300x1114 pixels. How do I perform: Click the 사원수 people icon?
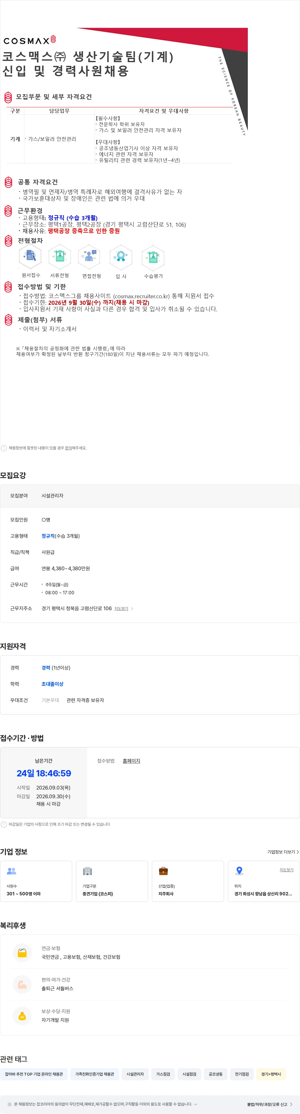click(12, 871)
